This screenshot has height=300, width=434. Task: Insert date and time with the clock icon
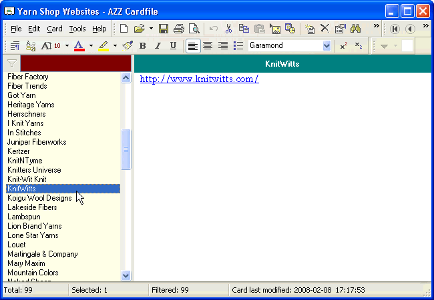[290, 29]
